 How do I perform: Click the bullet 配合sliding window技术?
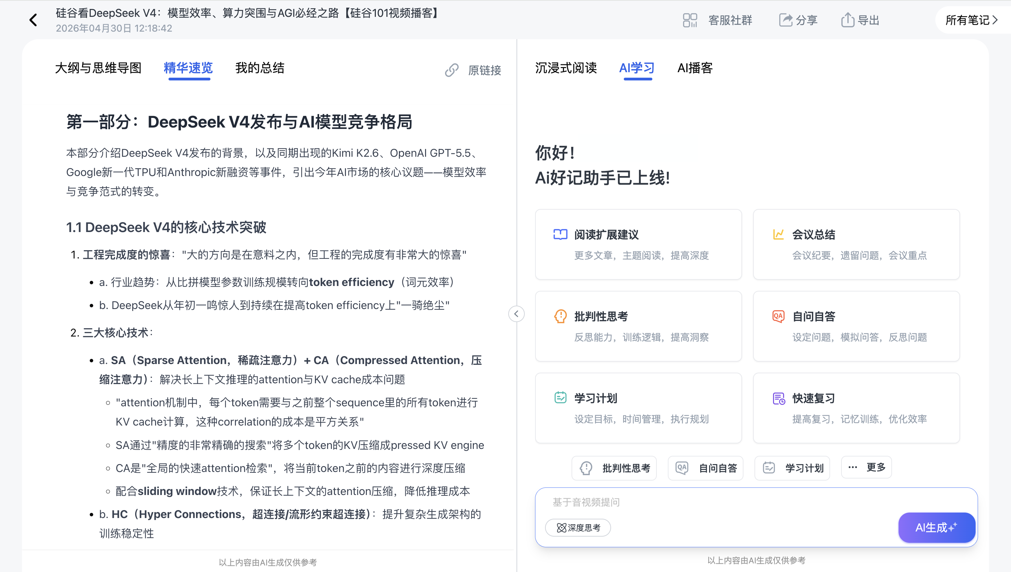tap(293, 491)
